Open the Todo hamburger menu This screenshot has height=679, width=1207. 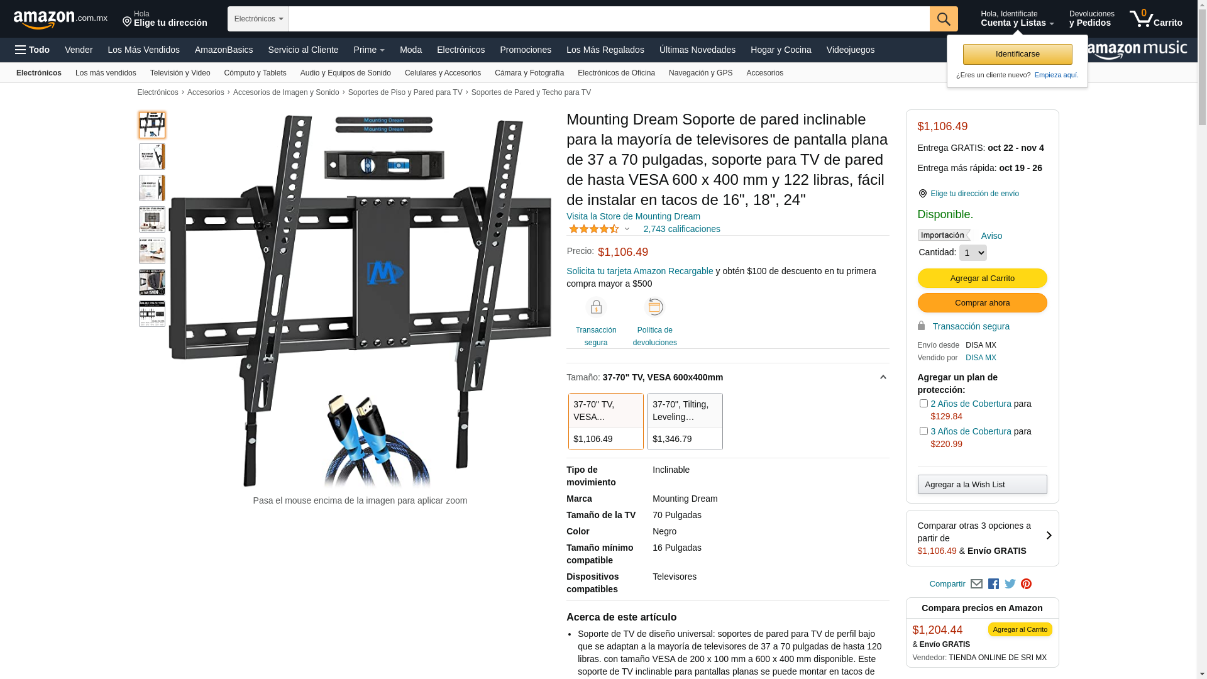[x=32, y=50]
